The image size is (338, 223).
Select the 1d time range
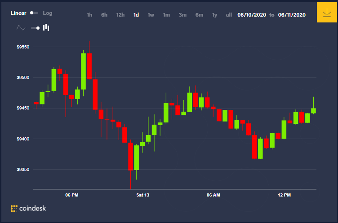(136, 15)
